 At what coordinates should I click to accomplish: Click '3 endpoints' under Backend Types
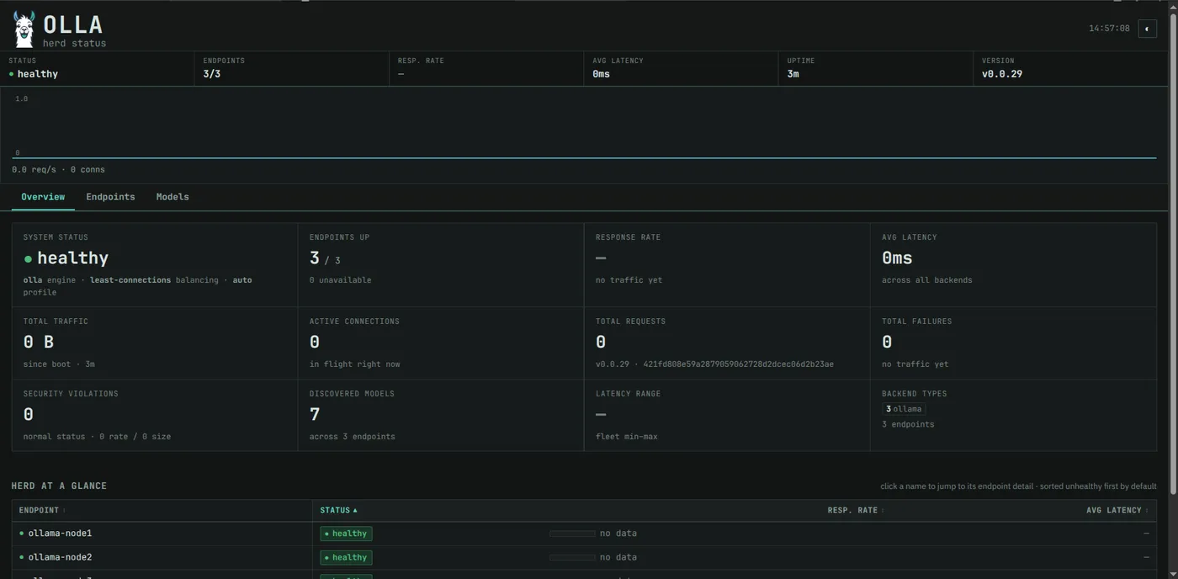[x=908, y=424]
